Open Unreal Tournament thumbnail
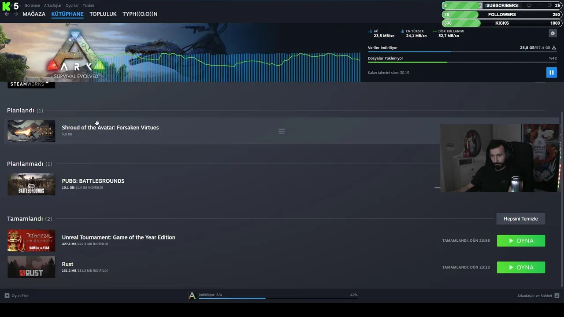Viewport: 564px width, 317px height. coord(31,240)
